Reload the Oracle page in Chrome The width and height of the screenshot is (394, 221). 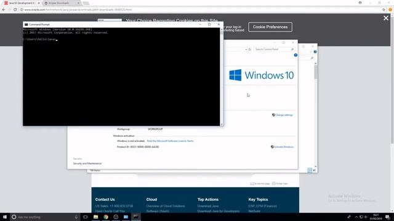(x=15, y=10)
